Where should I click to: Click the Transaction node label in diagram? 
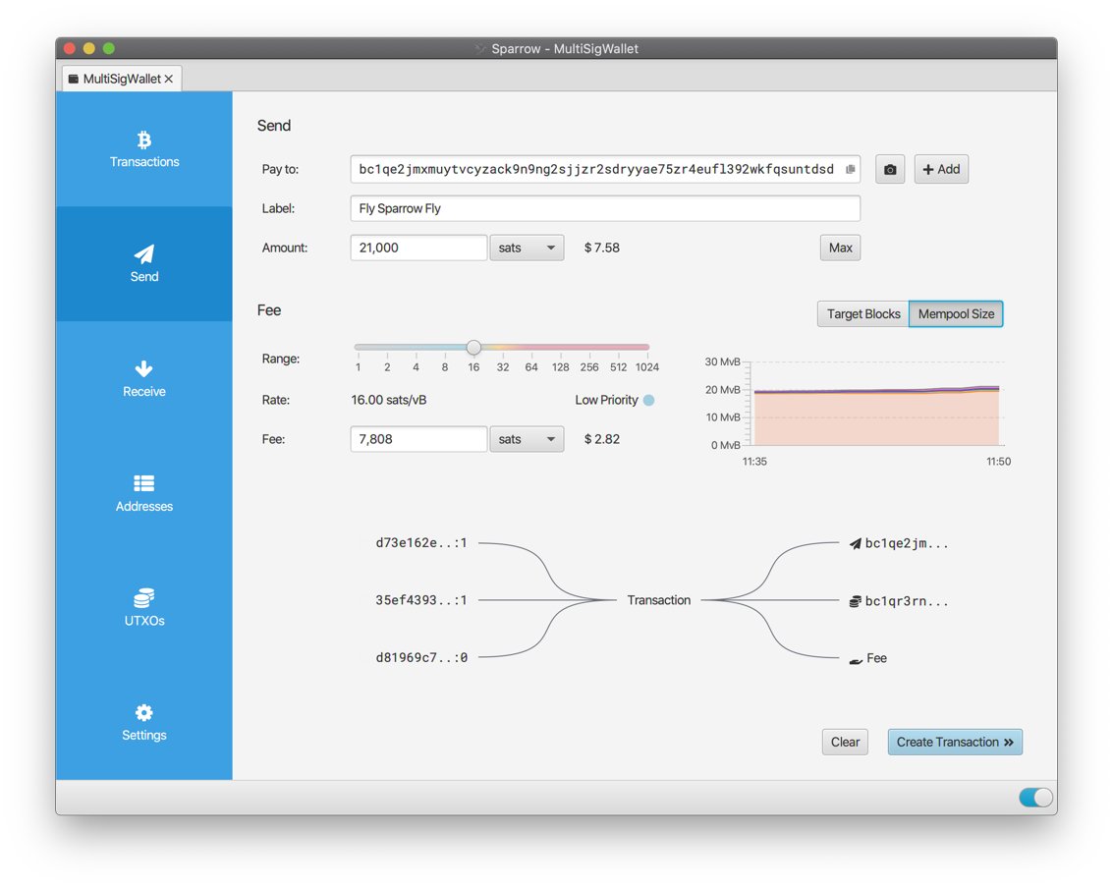click(x=659, y=600)
